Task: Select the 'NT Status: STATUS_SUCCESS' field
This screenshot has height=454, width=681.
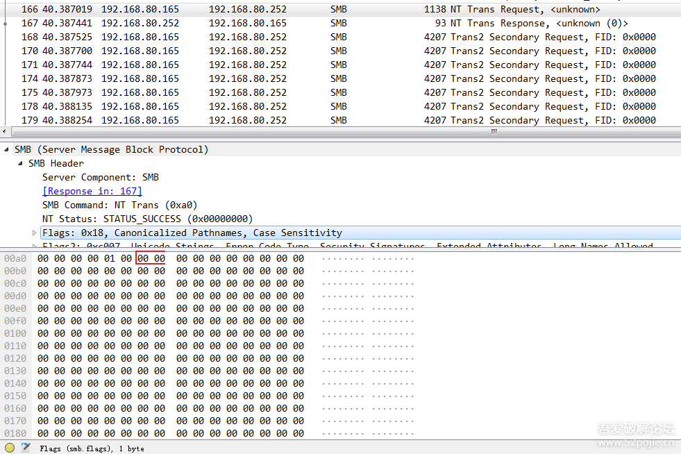Action: point(147,219)
